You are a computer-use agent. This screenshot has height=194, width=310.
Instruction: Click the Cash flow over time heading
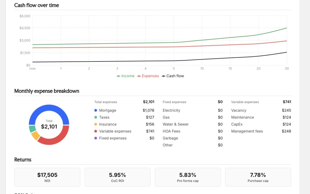pos(37,5)
